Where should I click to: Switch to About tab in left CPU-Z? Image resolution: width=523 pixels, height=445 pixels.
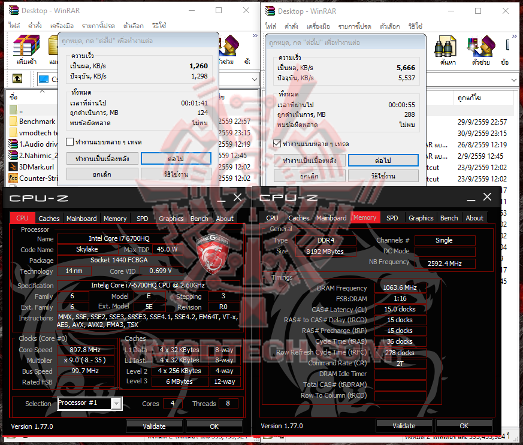click(225, 219)
